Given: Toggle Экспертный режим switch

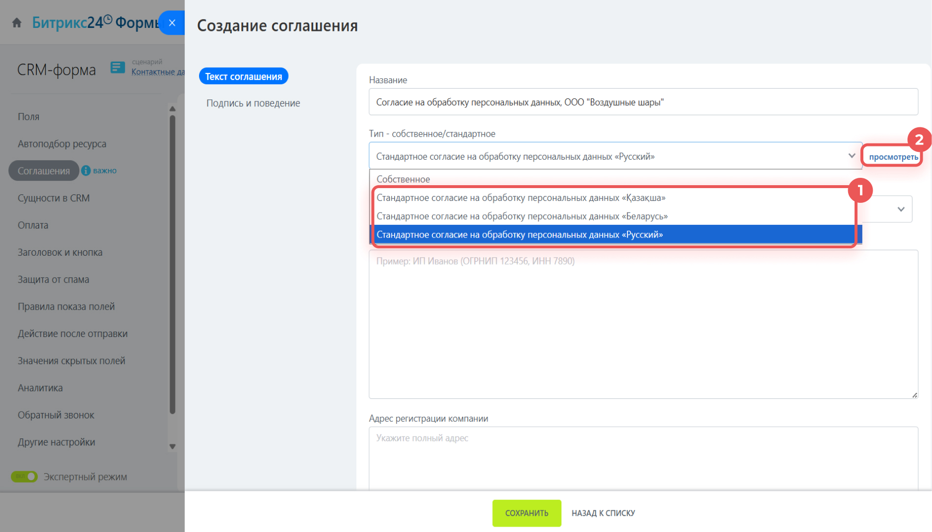Looking at the screenshot, I should point(25,477).
